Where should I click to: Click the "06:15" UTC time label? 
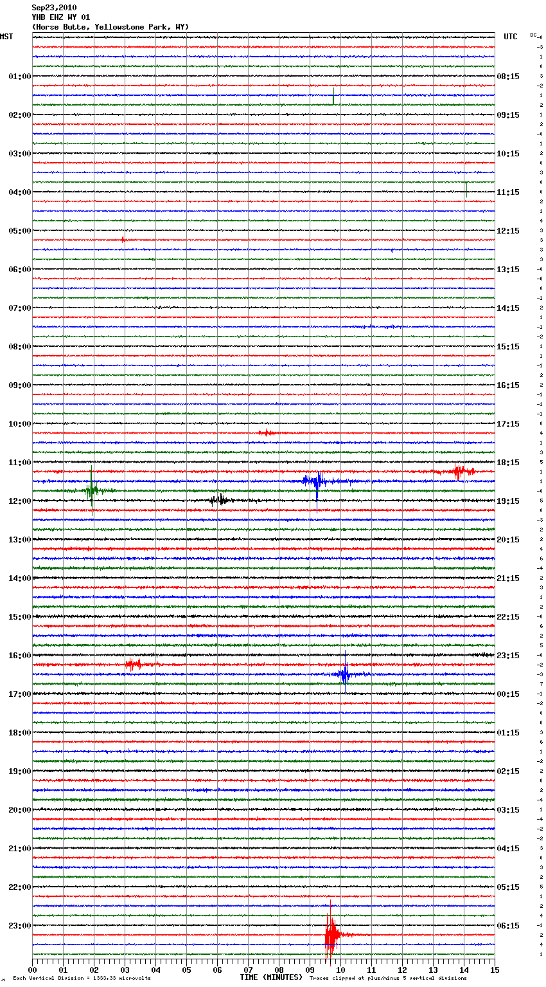(508, 926)
